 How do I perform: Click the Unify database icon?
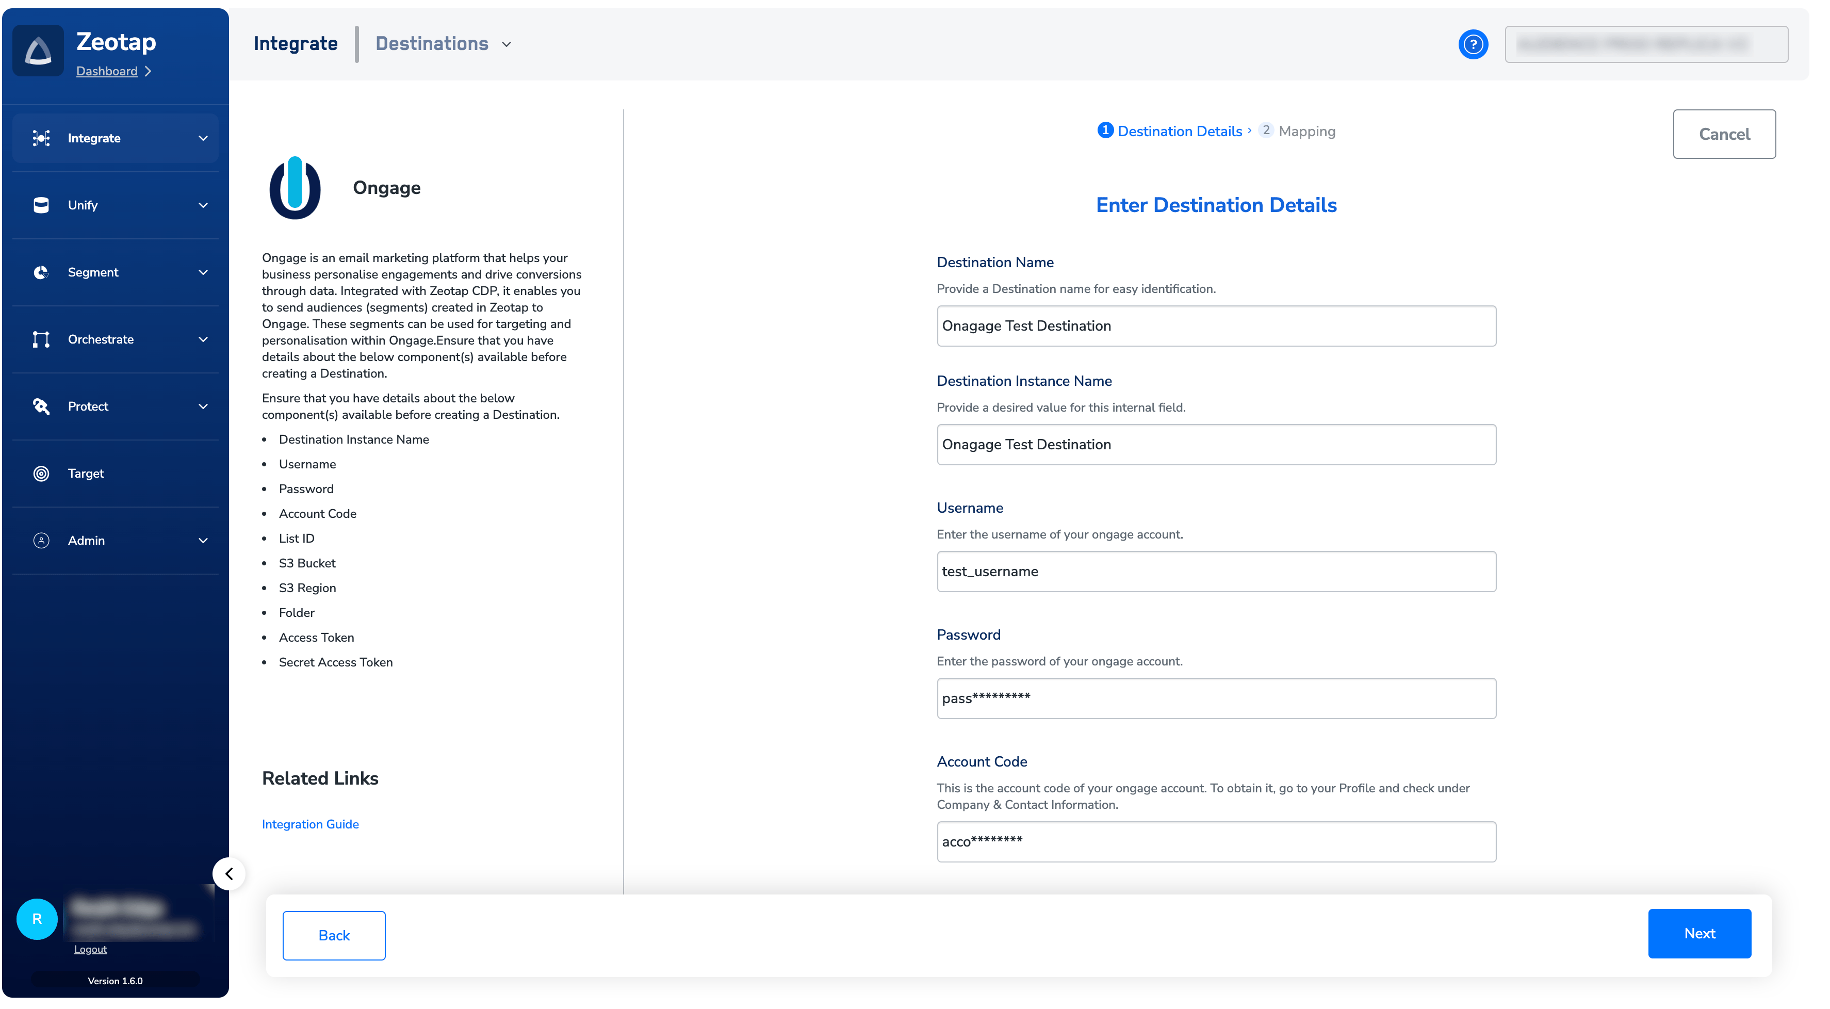(41, 205)
